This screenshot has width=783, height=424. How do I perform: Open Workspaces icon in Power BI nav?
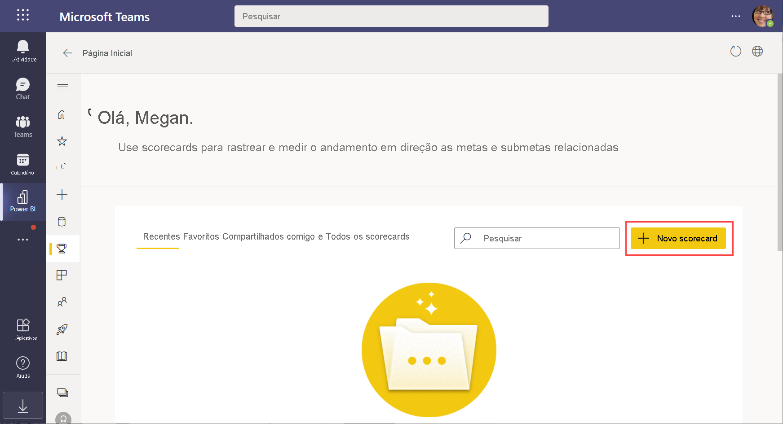click(62, 393)
